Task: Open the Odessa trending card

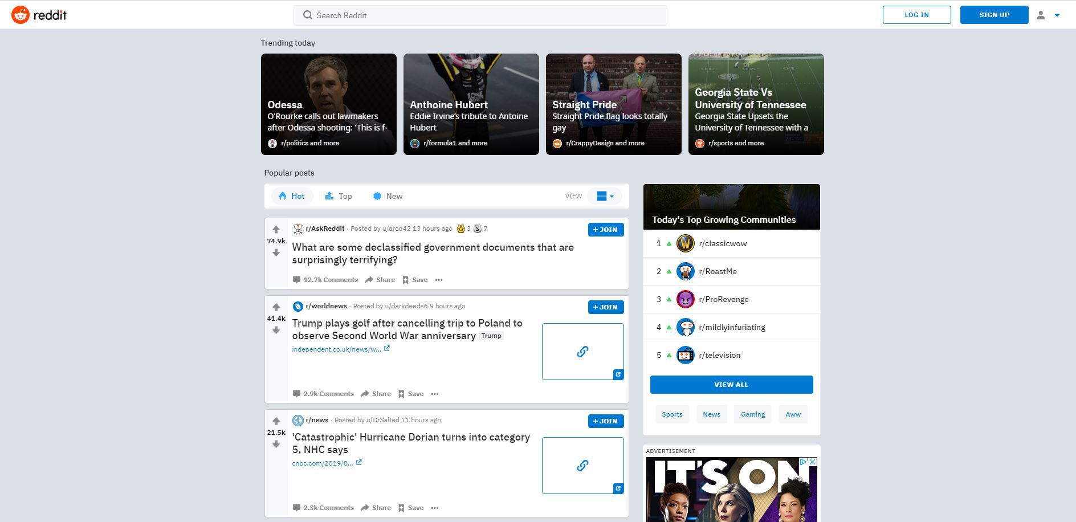Action: tap(329, 104)
